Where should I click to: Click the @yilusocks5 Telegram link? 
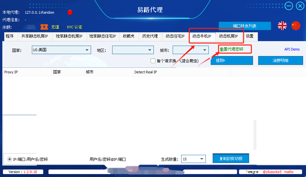272,172
